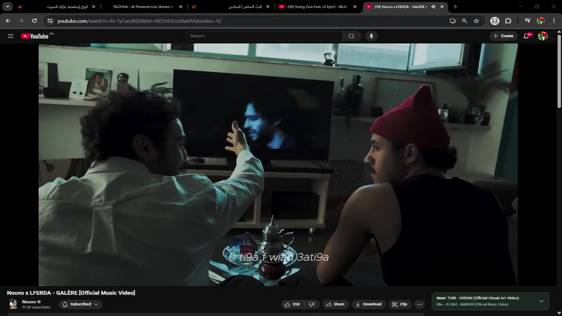Open the question-mark extension icon
Viewport: 562px width, 316px height.
click(495, 21)
